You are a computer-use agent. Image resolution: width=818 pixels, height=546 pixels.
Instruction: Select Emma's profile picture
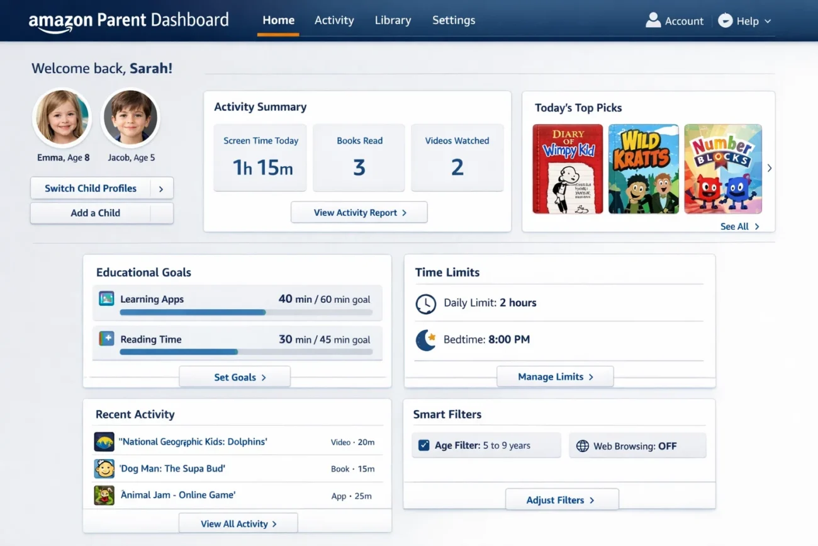[x=62, y=118]
